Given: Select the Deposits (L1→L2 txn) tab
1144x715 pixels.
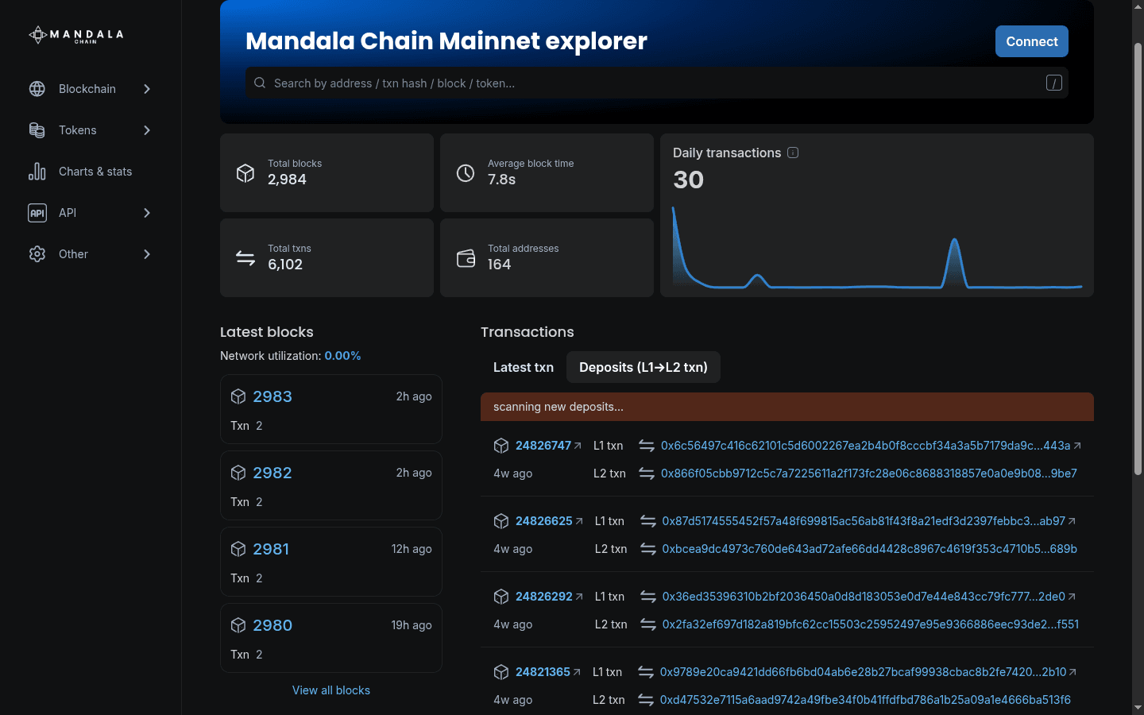Looking at the screenshot, I should tap(643, 367).
